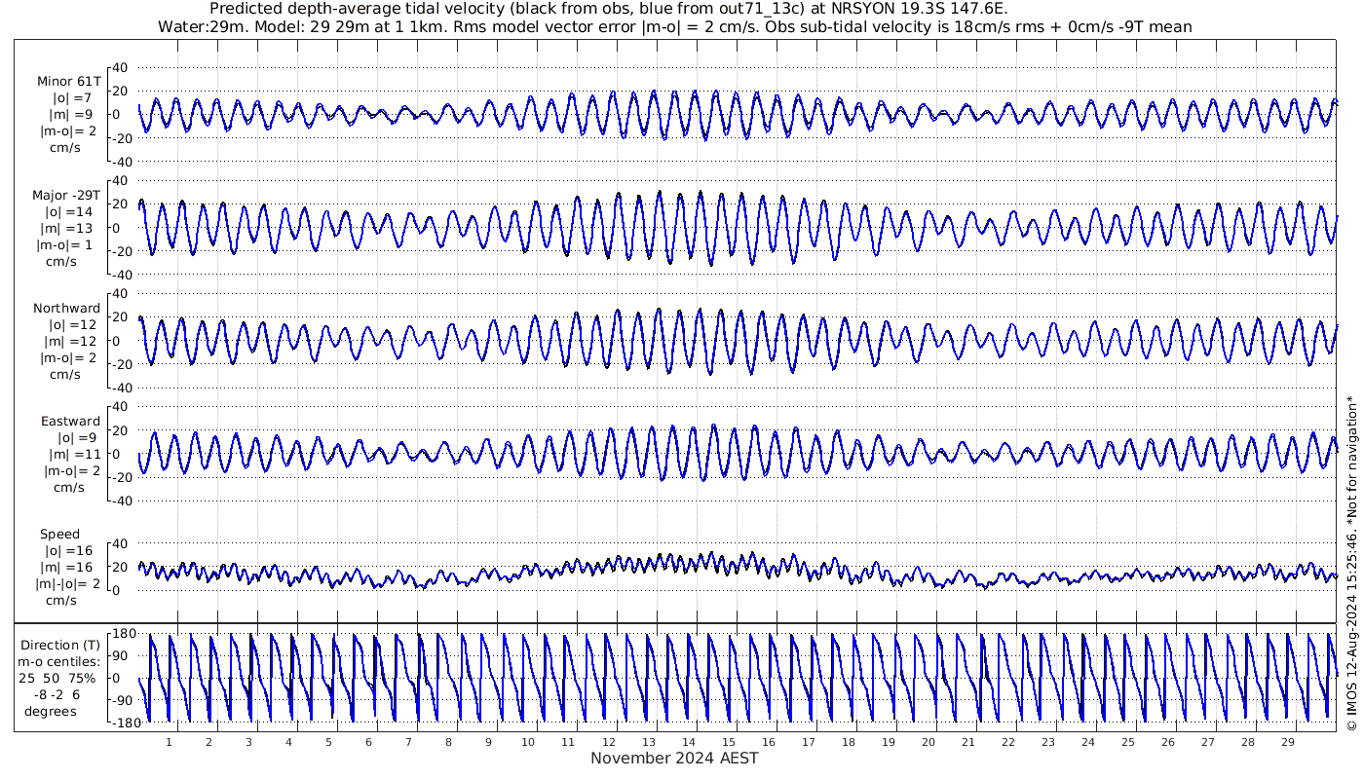Click day '14' label on the x-axis
This screenshot has height=779, width=1364.
click(688, 742)
